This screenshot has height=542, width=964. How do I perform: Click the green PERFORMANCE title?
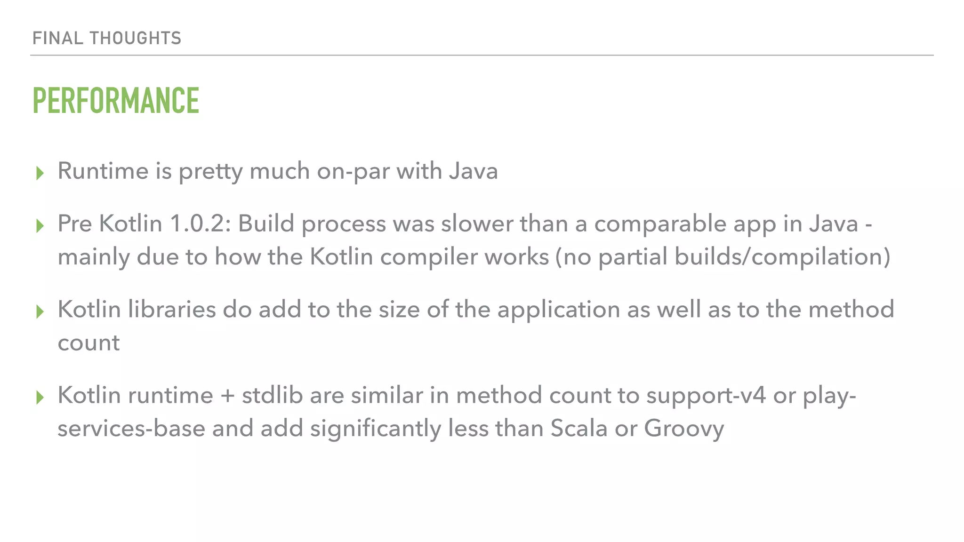(116, 101)
